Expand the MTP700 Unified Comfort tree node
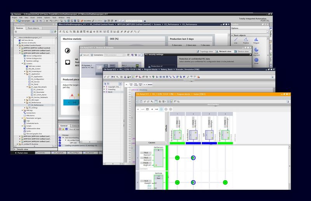 (20, 48)
